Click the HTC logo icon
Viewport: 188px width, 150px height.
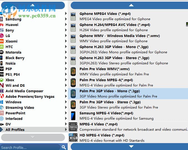[2, 47]
